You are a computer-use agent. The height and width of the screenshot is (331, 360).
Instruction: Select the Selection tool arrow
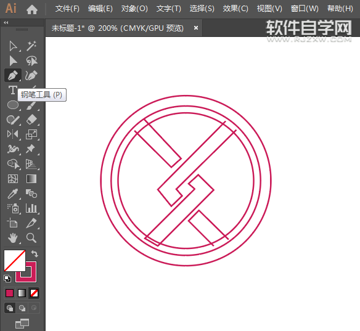tap(13, 46)
